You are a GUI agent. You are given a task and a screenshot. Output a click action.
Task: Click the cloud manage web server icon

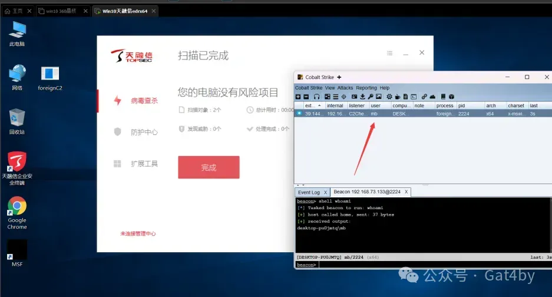pos(432,97)
